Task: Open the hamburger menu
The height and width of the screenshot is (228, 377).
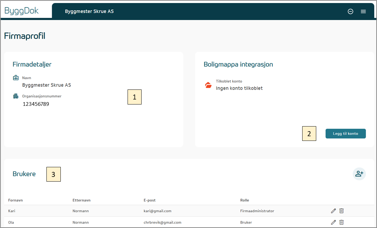Action: 363,11
